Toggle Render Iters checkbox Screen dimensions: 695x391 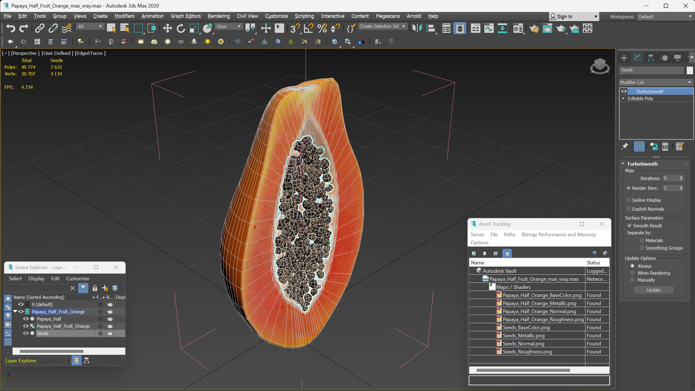click(628, 188)
